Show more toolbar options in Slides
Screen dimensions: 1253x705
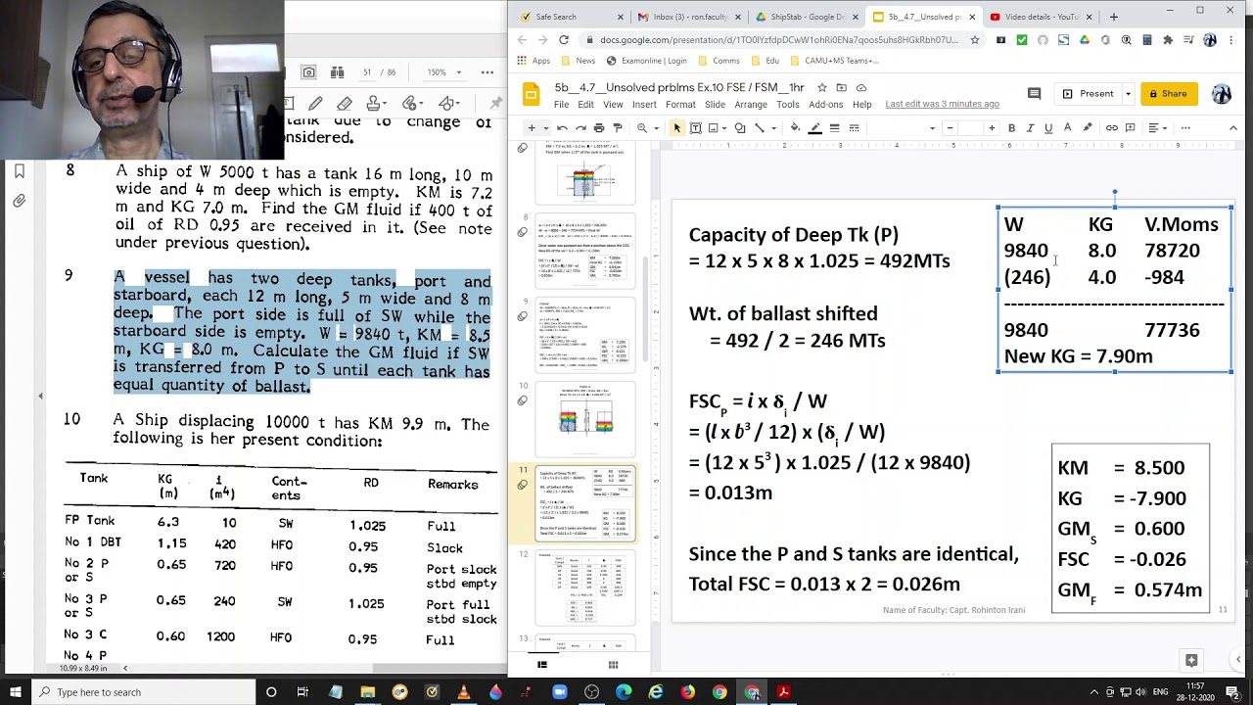[x=1184, y=128]
